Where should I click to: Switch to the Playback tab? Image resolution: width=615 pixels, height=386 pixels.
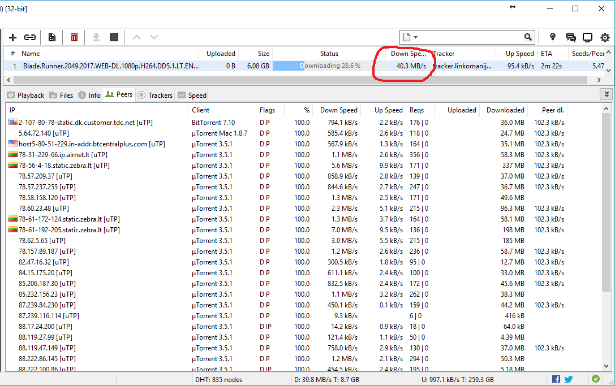(26, 95)
